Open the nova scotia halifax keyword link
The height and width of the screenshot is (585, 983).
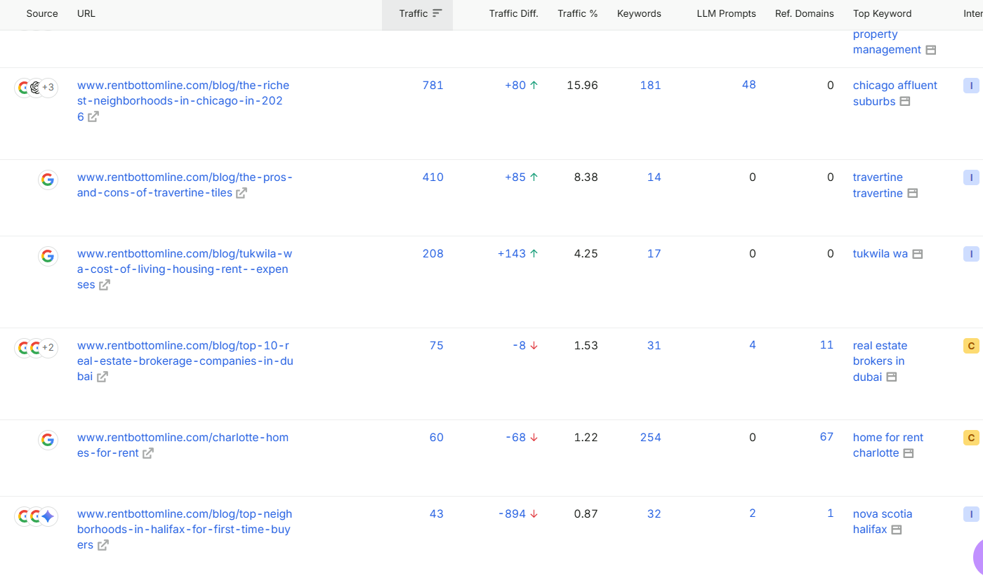tap(883, 522)
